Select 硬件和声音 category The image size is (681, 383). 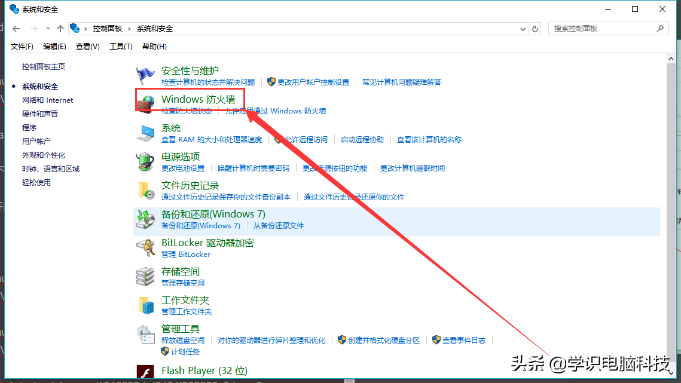40,114
